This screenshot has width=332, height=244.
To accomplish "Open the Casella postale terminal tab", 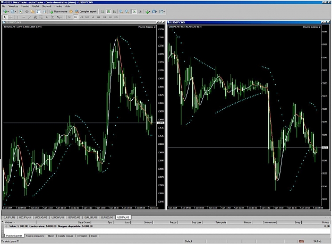I will click(66, 236).
